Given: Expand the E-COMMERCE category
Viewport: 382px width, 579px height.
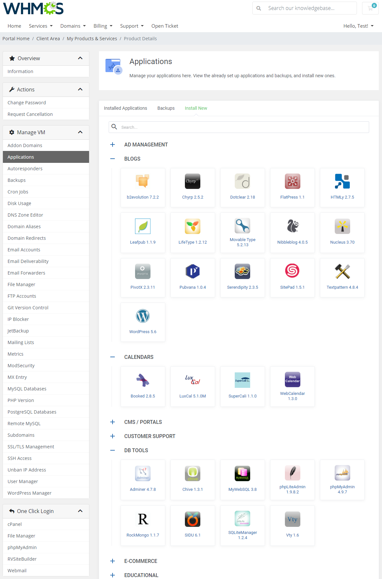Looking at the screenshot, I should (113, 561).
